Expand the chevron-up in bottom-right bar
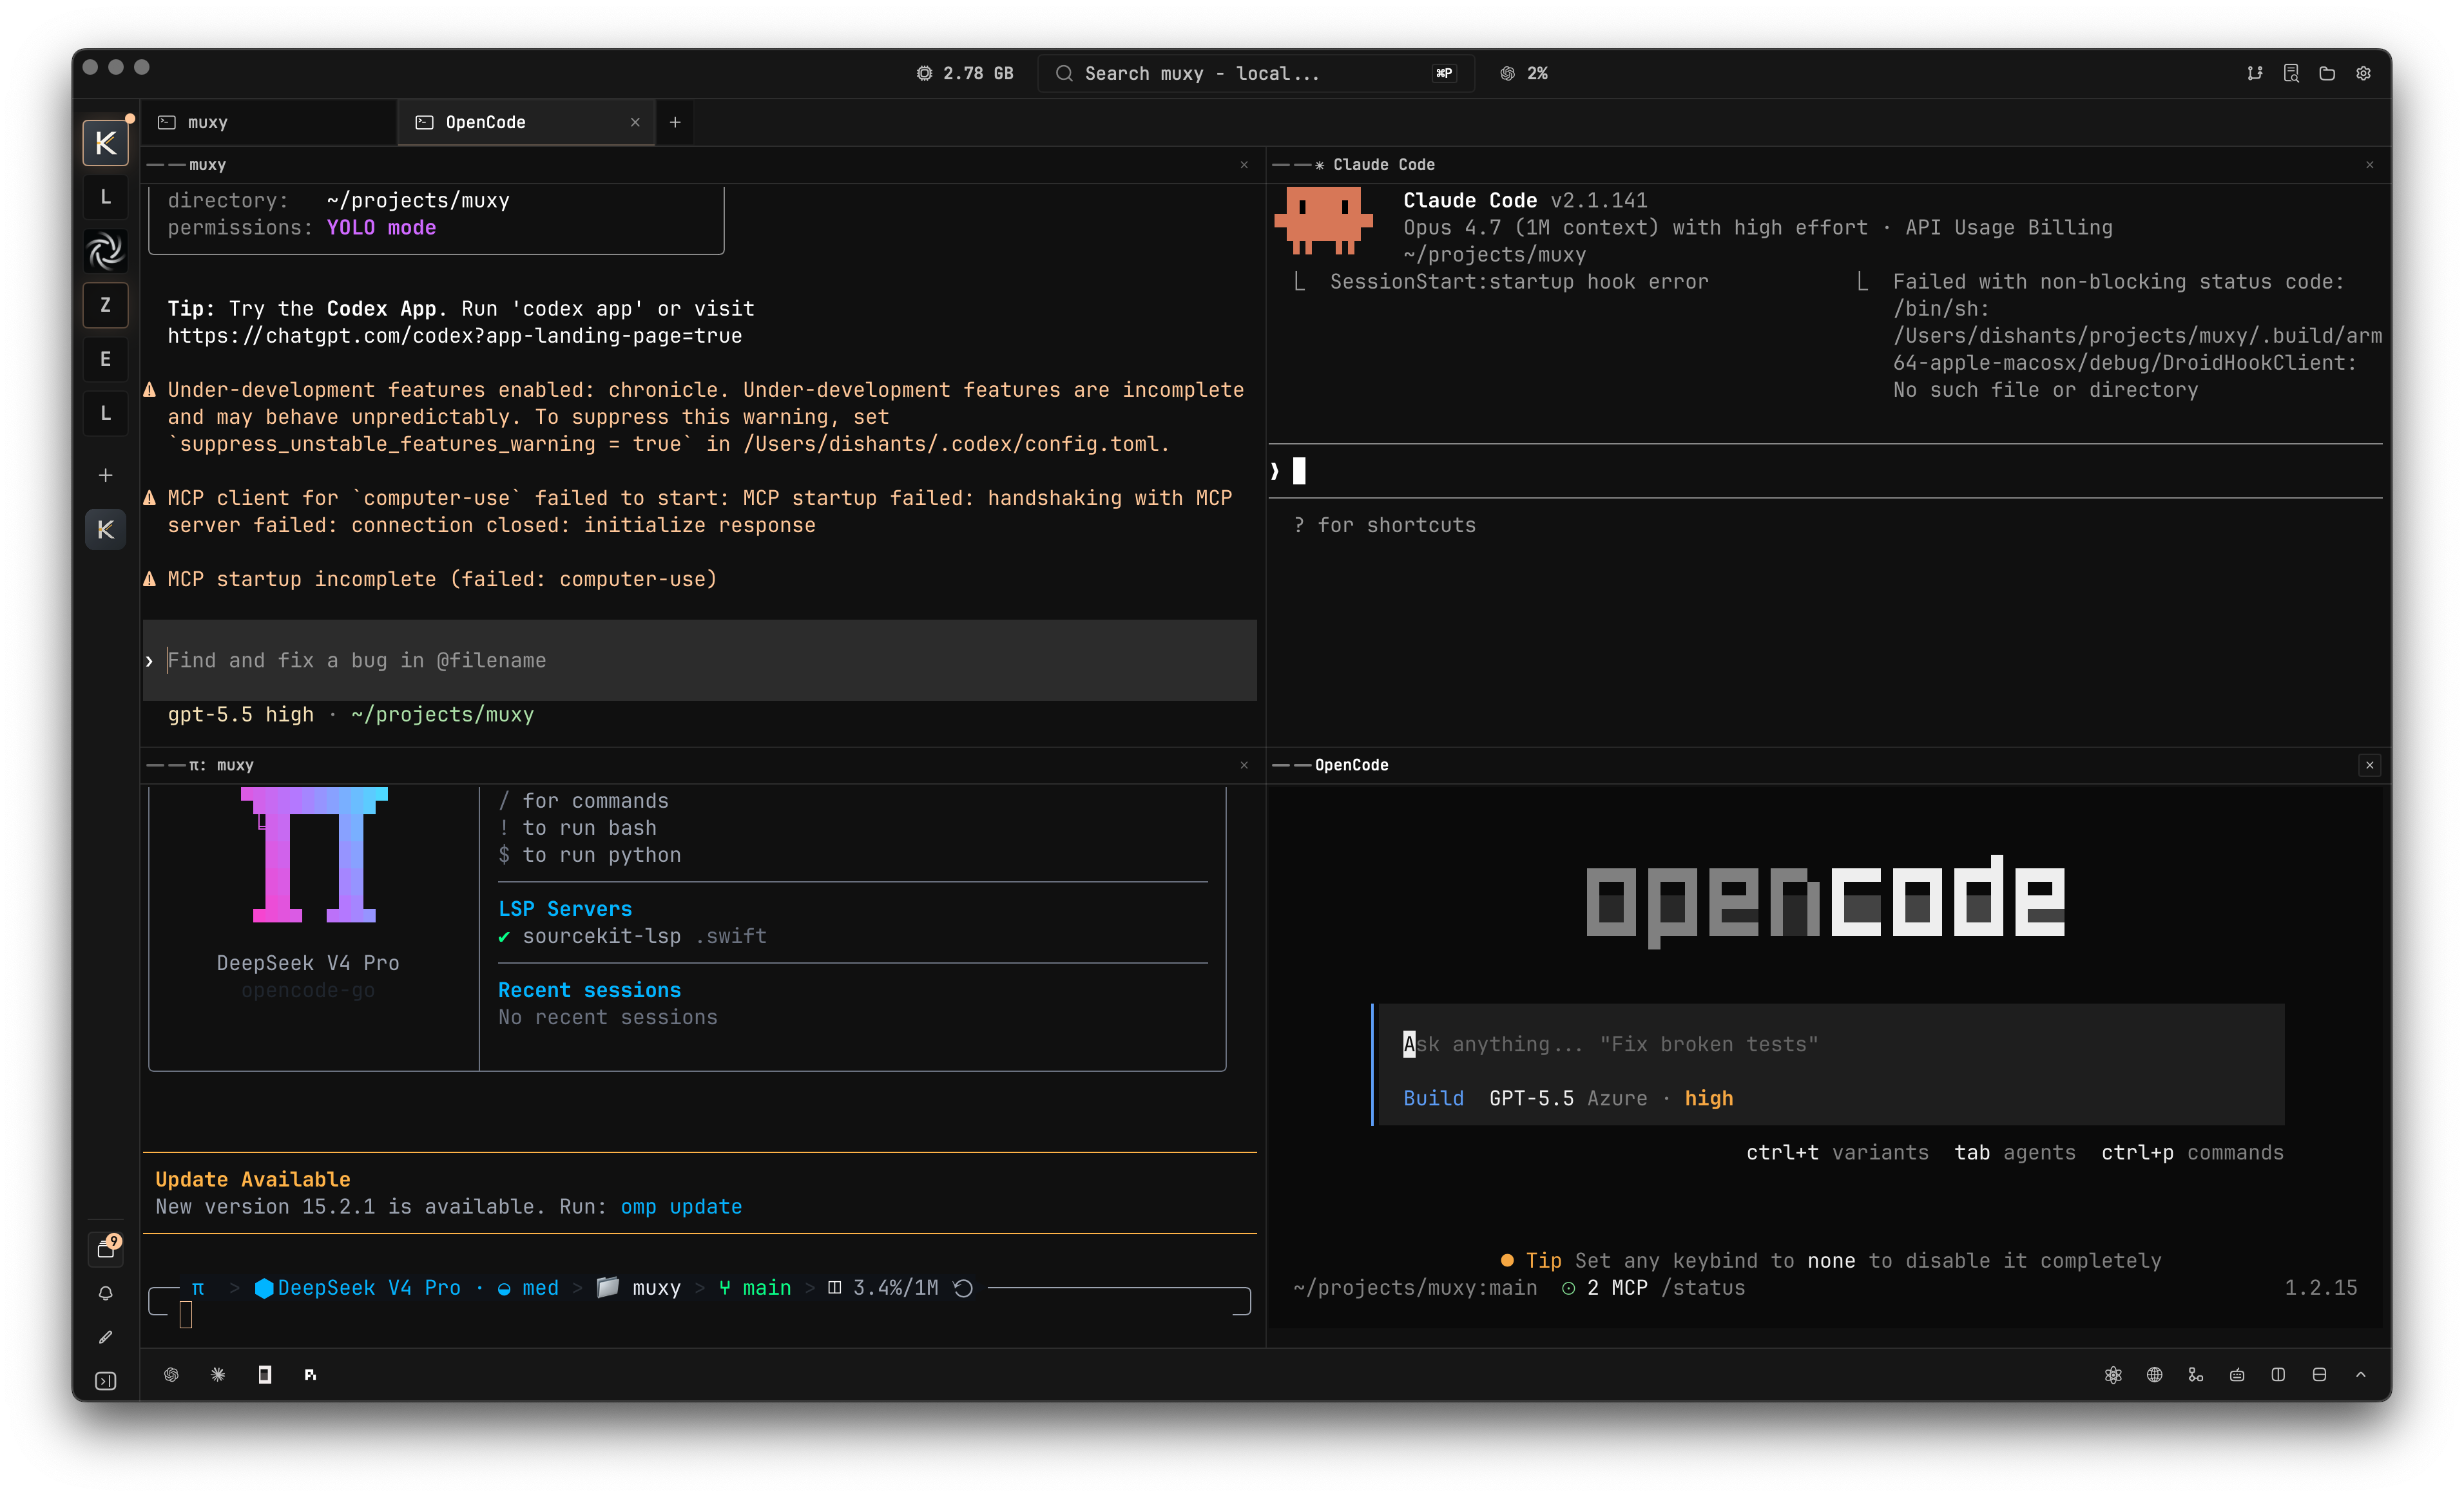Screen dimensions: 2464x1497 [2361, 1375]
